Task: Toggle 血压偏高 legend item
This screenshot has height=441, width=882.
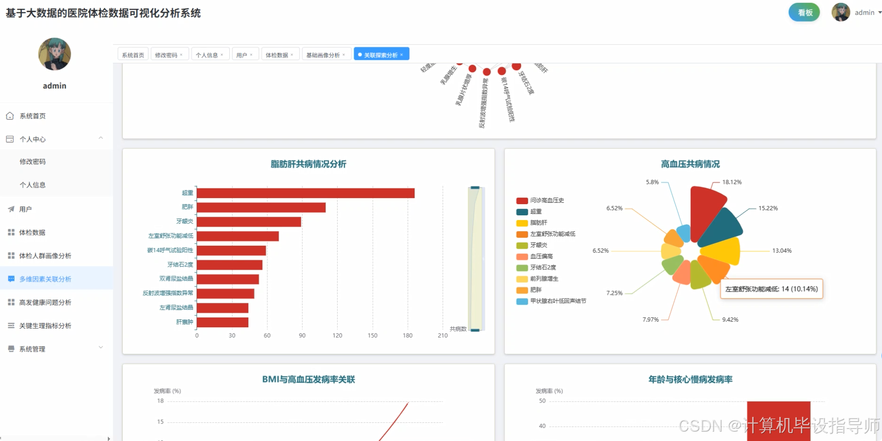Action: click(535, 257)
